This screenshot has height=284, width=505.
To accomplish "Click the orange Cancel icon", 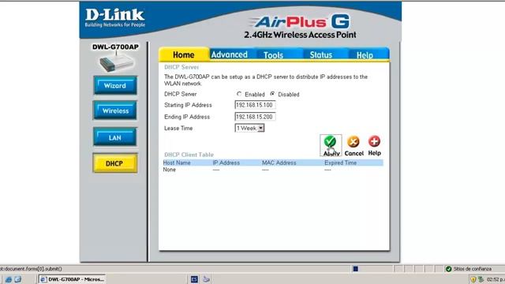I will (x=353, y=142).
